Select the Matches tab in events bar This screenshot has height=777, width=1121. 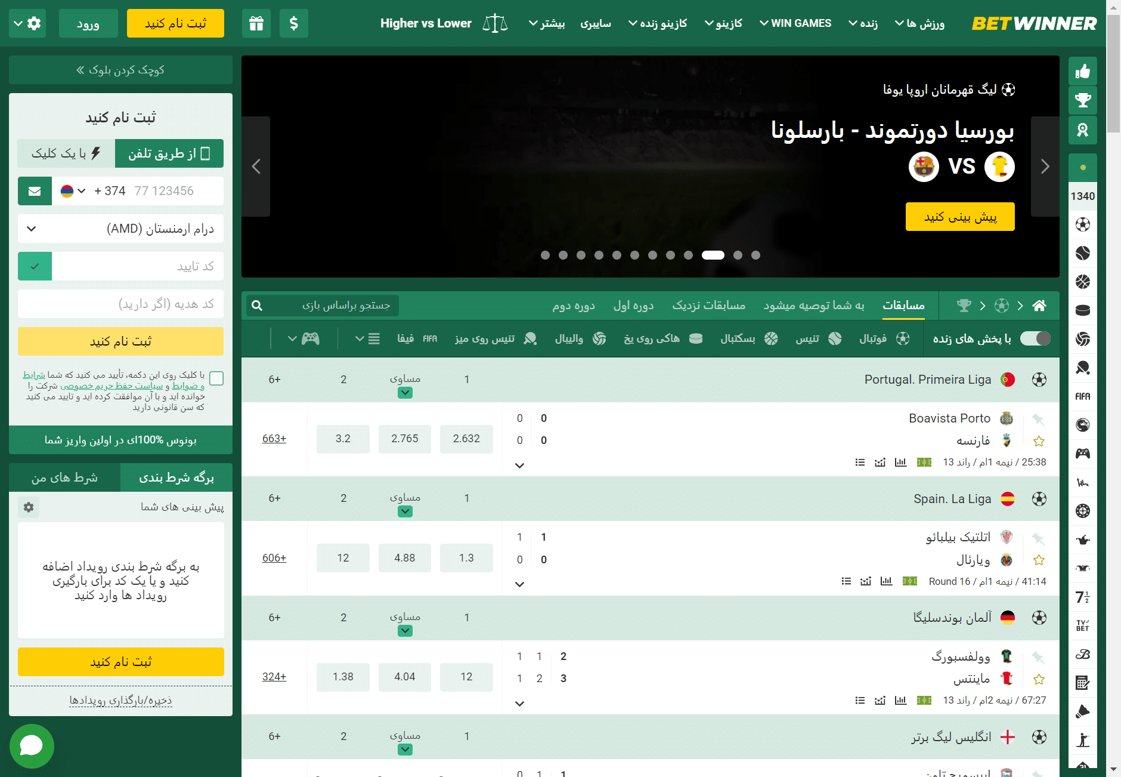pyautogui.click(x=903, y=305)
